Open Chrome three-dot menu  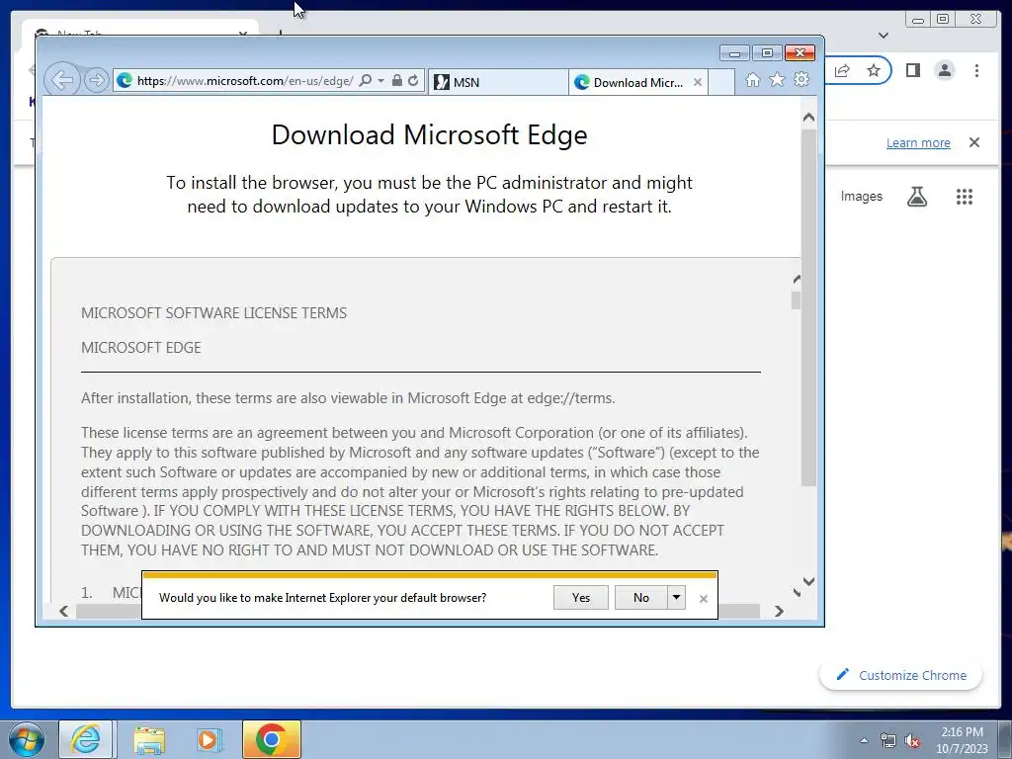tap(976, 70)
